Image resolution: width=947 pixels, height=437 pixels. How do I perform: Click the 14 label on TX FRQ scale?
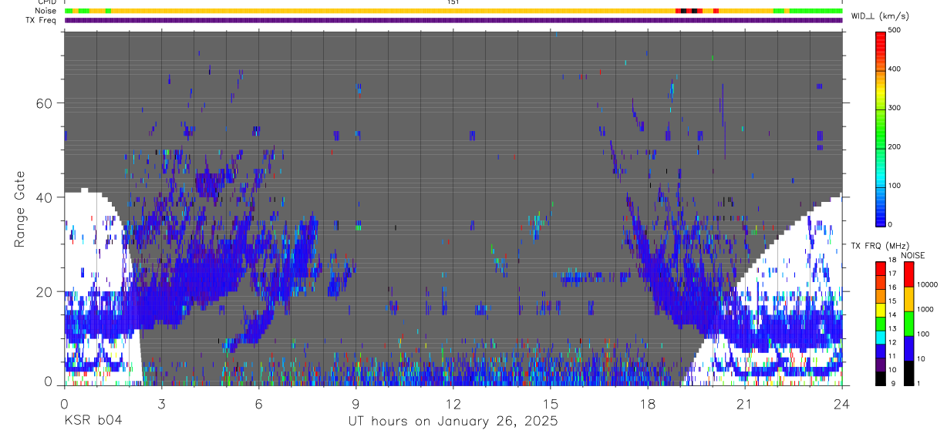[892, 315]
